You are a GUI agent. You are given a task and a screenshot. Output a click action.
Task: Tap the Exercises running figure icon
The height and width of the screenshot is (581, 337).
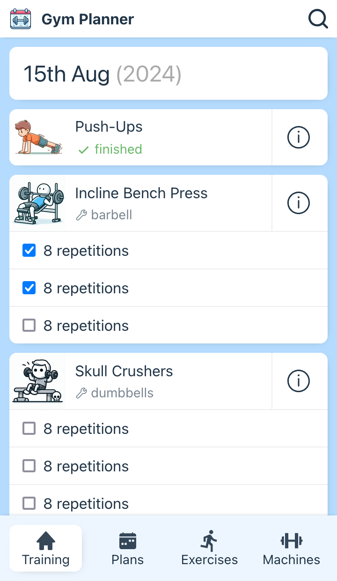[209, 541]
